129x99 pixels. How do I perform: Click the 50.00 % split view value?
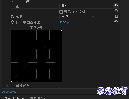pyautogui.click(x=64, y=22)
